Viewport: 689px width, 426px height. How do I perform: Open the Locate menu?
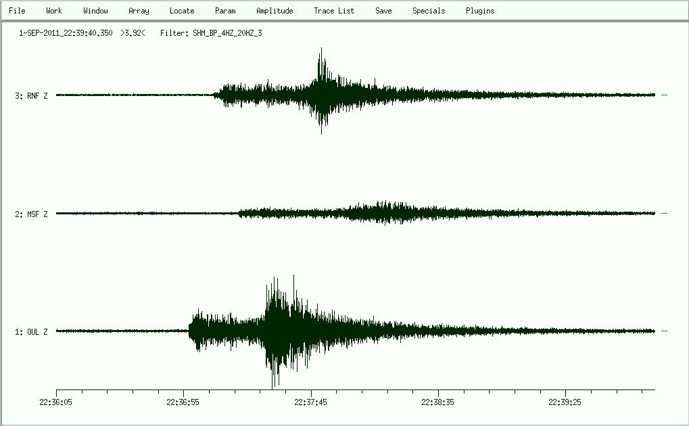click(182, 11)
